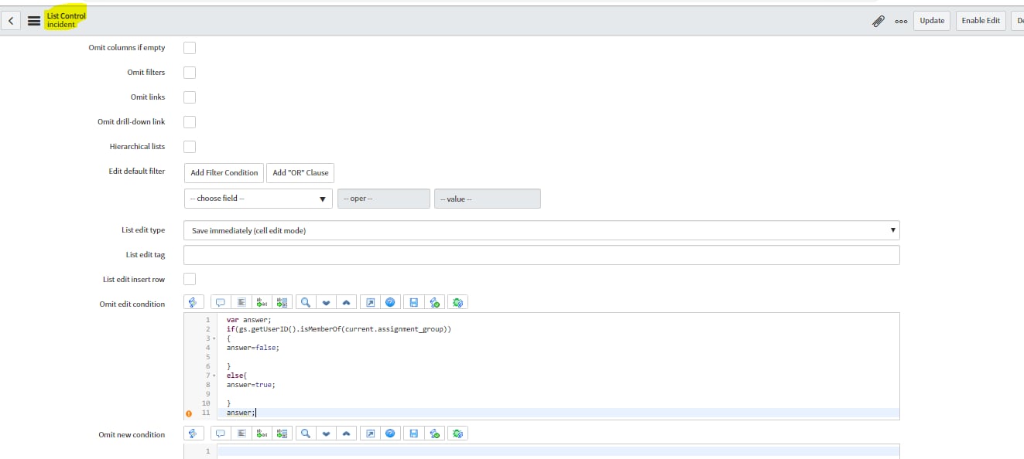Toggle full screen for Omit edit condition editor
This screenshot has height=459, width=1024.
click(371, 303)
